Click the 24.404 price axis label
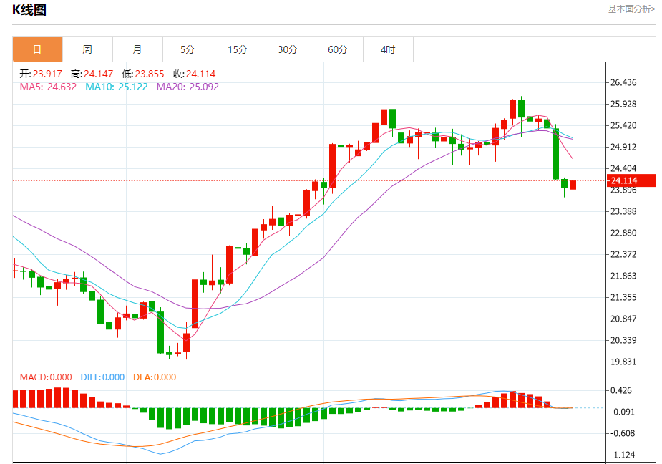Image resolution: width=662 pixels, height=464 pixels. pyautogui.click(x=623, y=168)
